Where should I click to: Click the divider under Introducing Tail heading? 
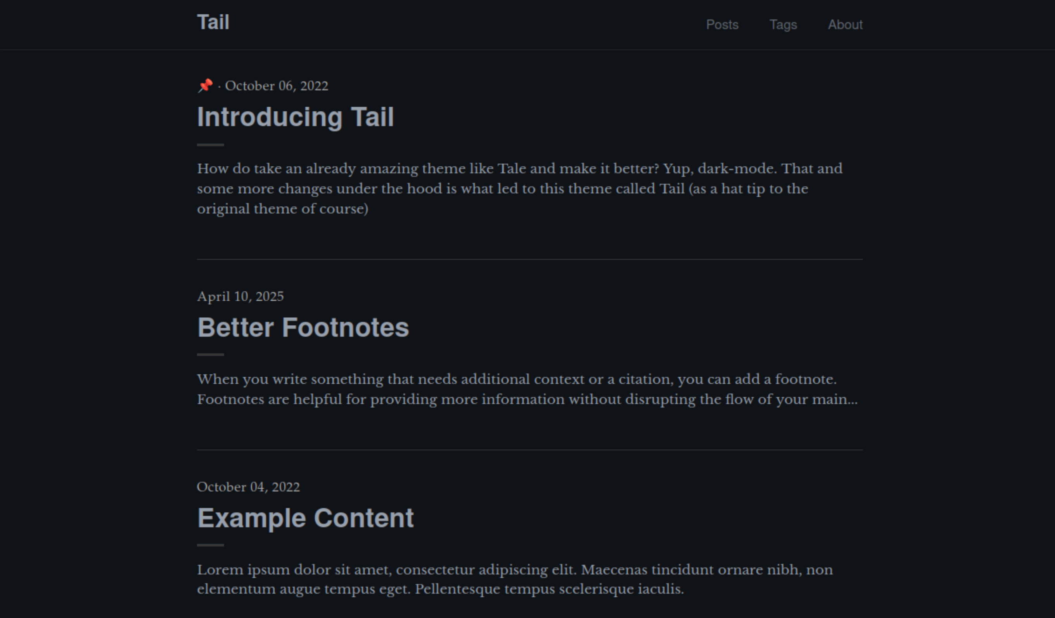[x=210, y=145]
